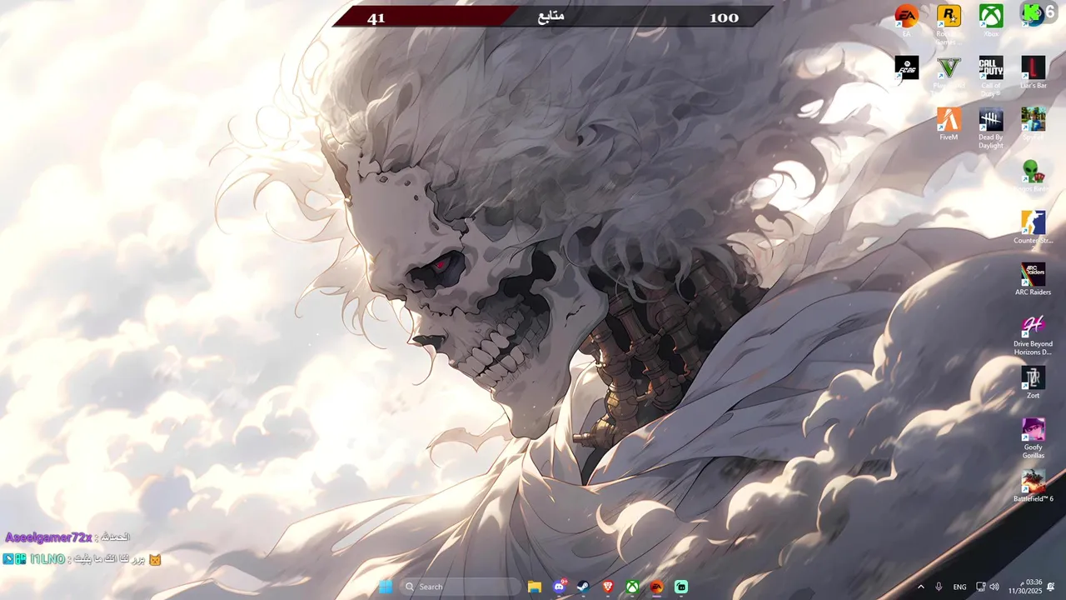The image size is (1066, 600).
Task: Switch the ENG input language indicator
Action: coord(959,587)
